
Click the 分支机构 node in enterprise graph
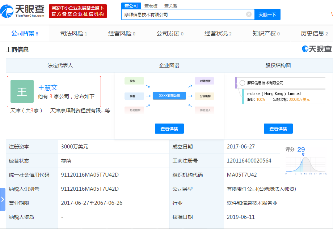[205, 96]
